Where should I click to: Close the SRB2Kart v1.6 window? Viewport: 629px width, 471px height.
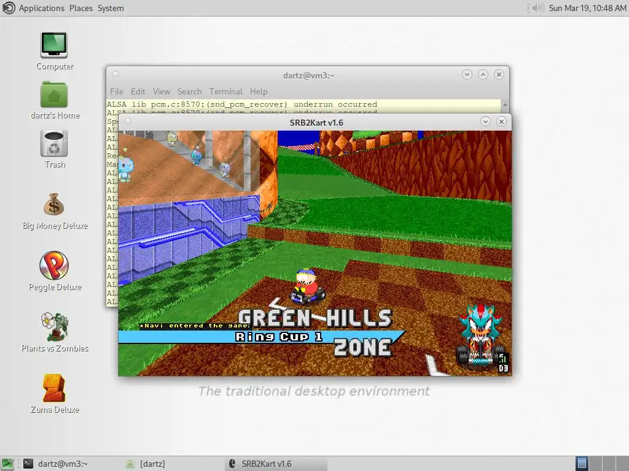[501, 122]
